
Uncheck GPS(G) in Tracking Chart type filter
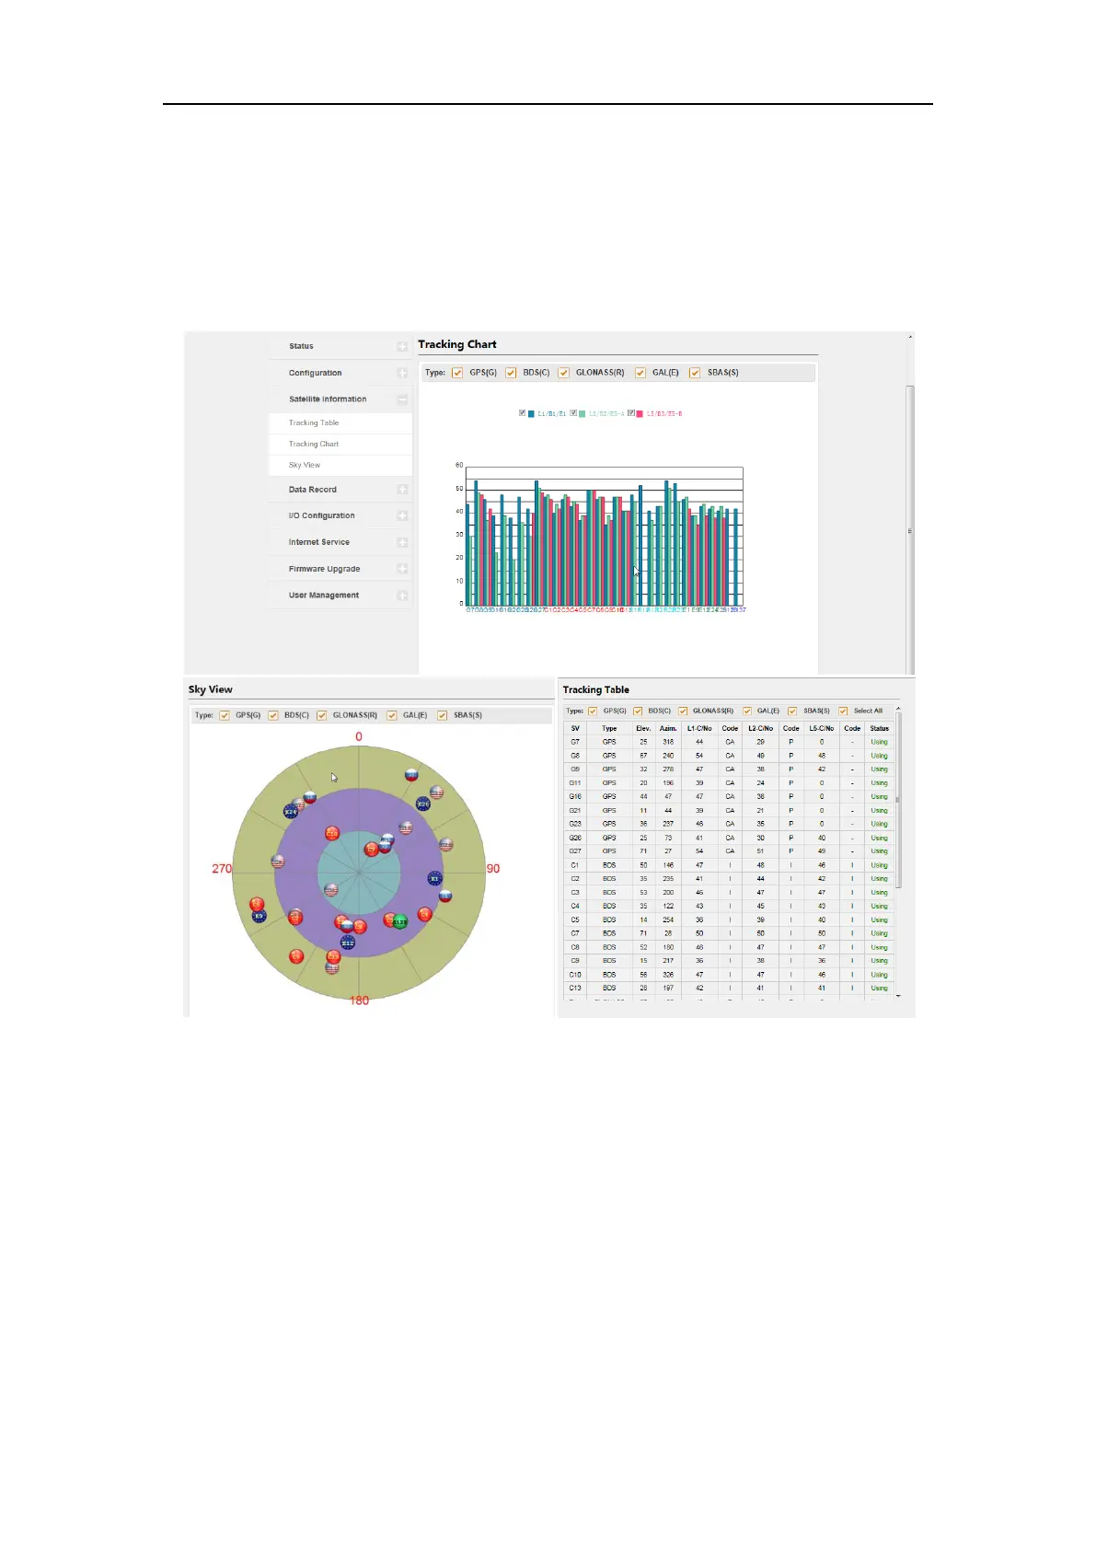pos(457,373)
